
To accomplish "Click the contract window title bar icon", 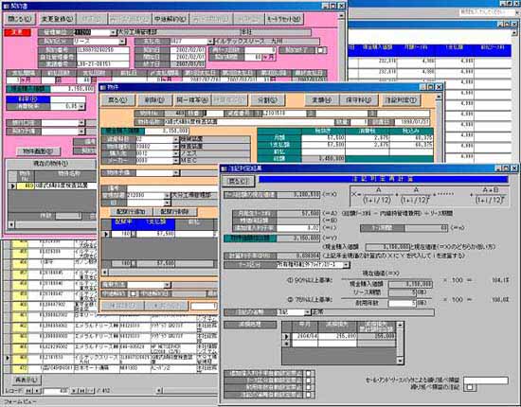I will [x=7, y=6].
